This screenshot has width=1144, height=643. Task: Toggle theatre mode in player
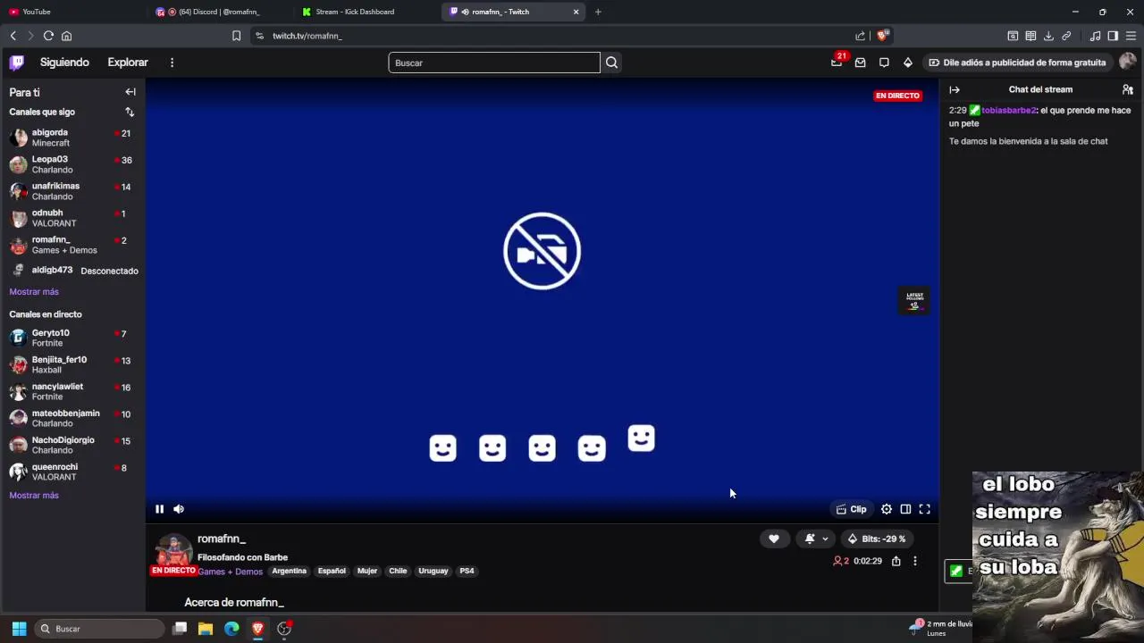pyautogui.click(x=905, y=509)
